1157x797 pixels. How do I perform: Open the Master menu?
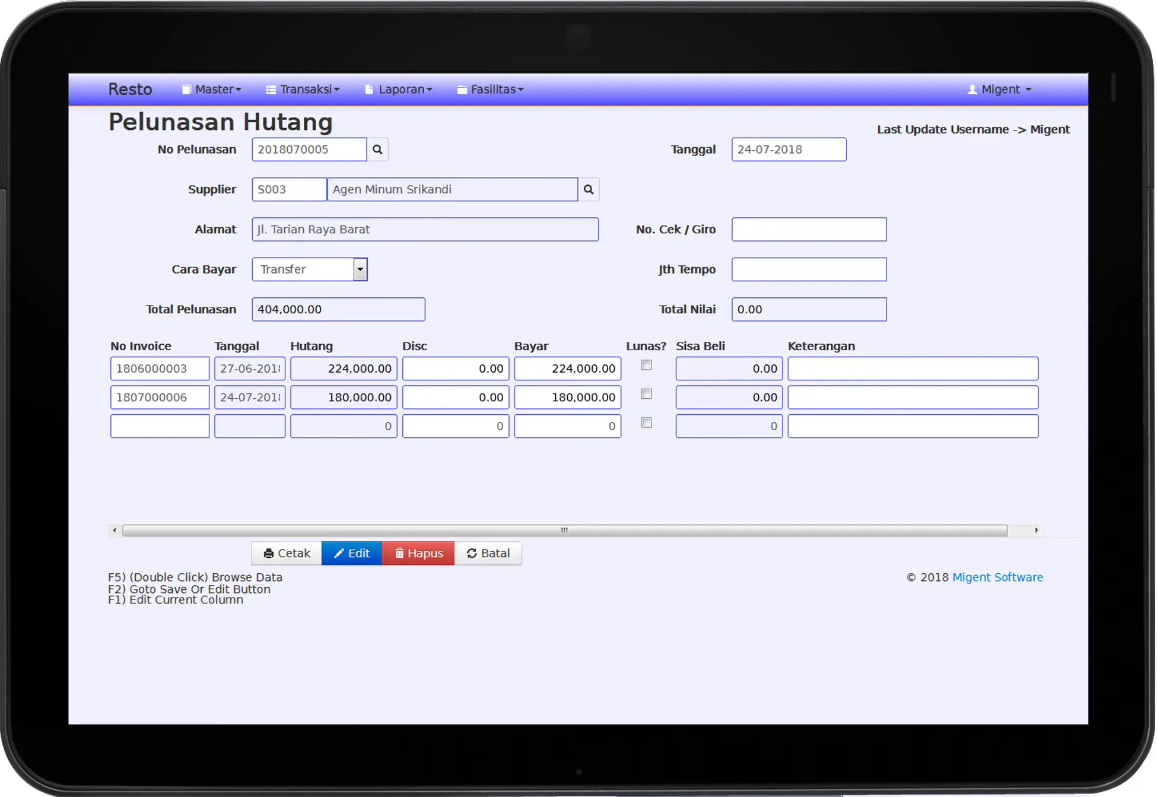(212, 90)
